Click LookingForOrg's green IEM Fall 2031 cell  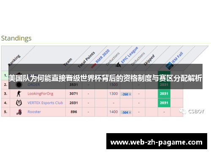tap(164, 94)
